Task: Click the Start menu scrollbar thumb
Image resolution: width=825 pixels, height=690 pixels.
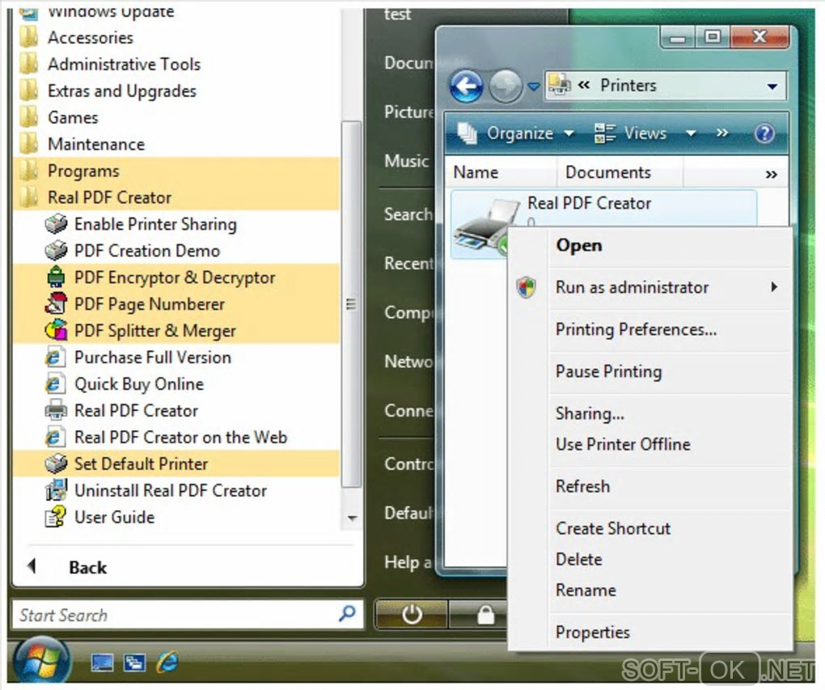Action: tap(351, 304)
